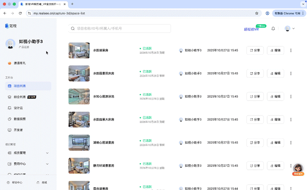The width and height of the screenshot is (307, 190).
Task: Close the 如视VR browser tab
Action: (64, 4)
